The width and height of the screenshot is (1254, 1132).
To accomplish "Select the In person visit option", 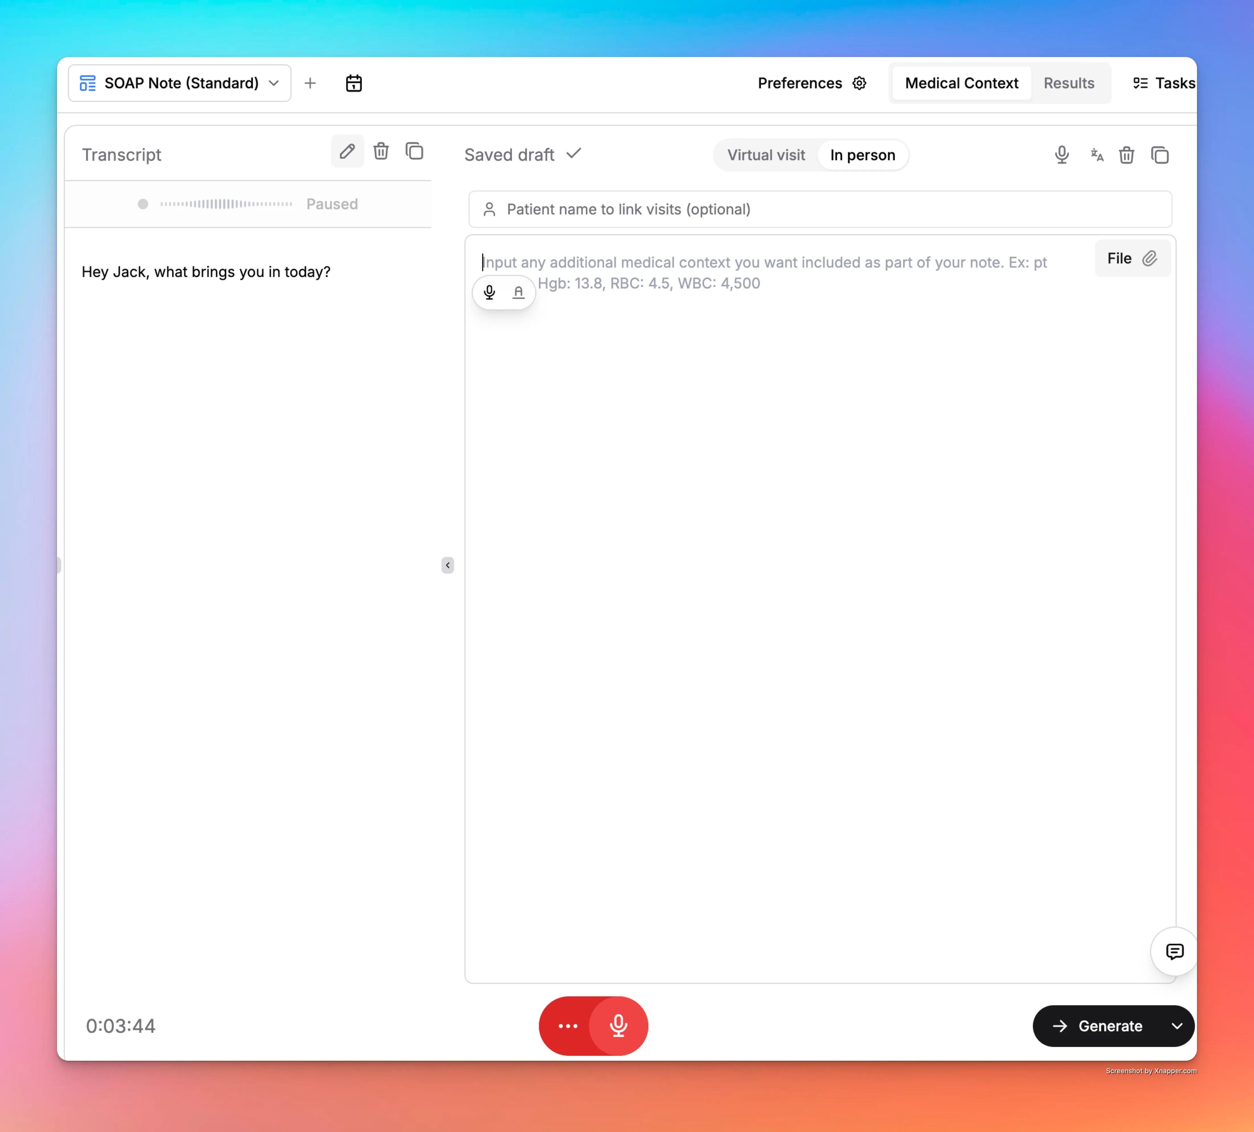I will [862, 155].
